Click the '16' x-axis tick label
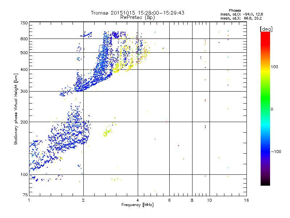The image size is (290, 218). (x=246, y=200)
